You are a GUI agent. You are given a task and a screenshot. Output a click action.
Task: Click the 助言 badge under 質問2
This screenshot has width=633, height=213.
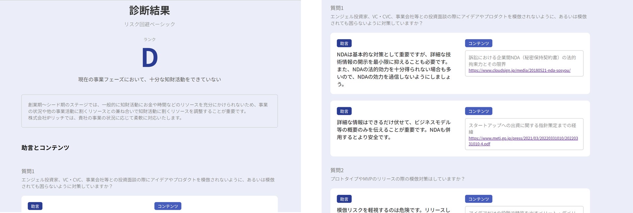344,199
